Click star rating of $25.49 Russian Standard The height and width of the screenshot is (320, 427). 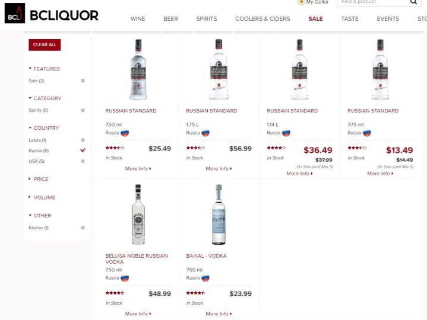tap(115, 148)
